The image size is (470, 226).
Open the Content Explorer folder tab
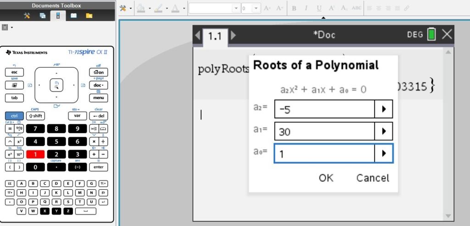click(89, 16)
